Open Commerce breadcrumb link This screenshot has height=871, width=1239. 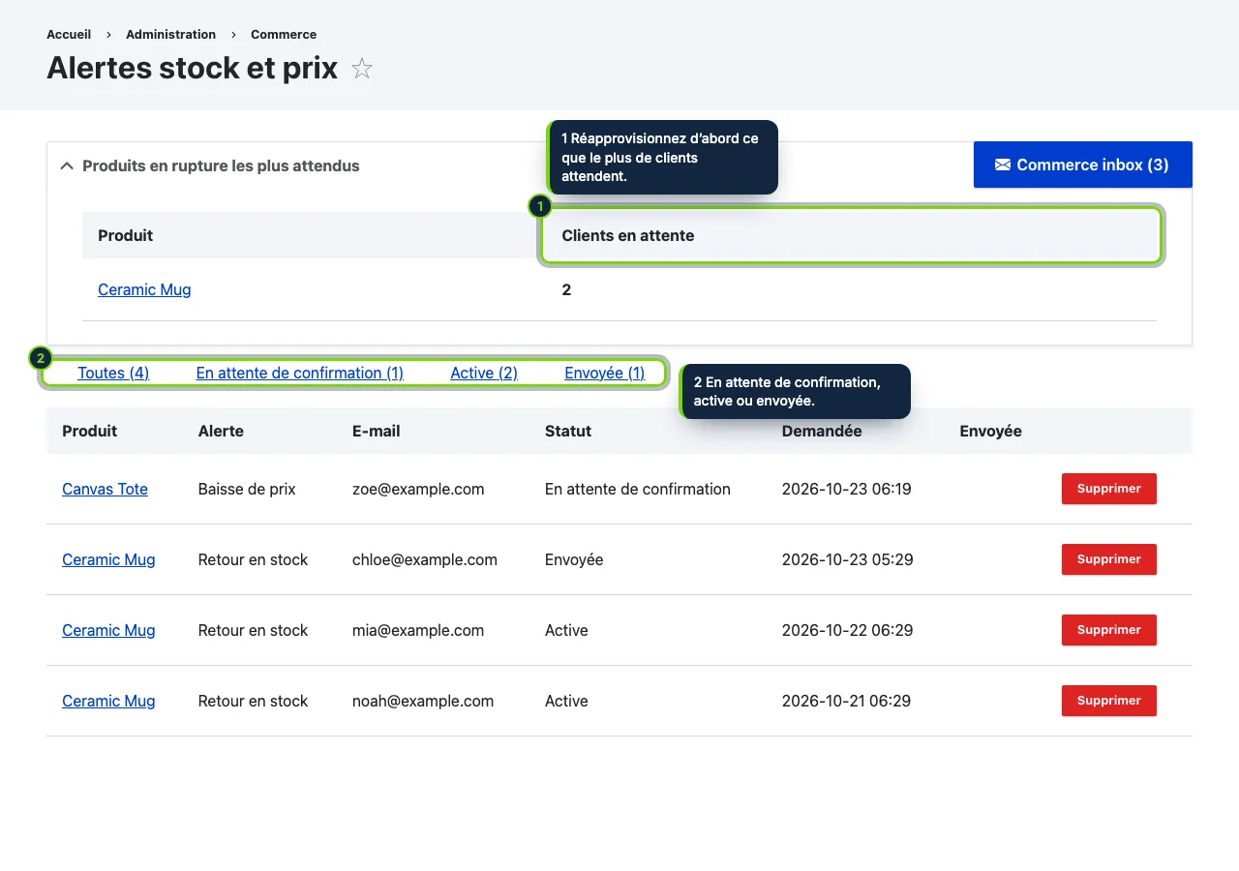tap(284, 34)
